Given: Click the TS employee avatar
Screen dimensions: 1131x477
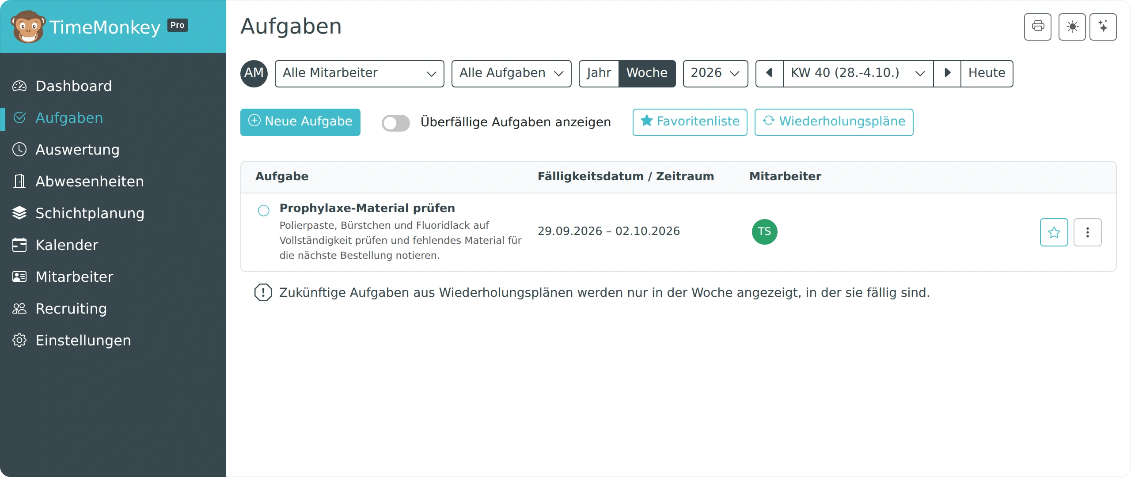Looking at the screenshot, I should (765, 232).
